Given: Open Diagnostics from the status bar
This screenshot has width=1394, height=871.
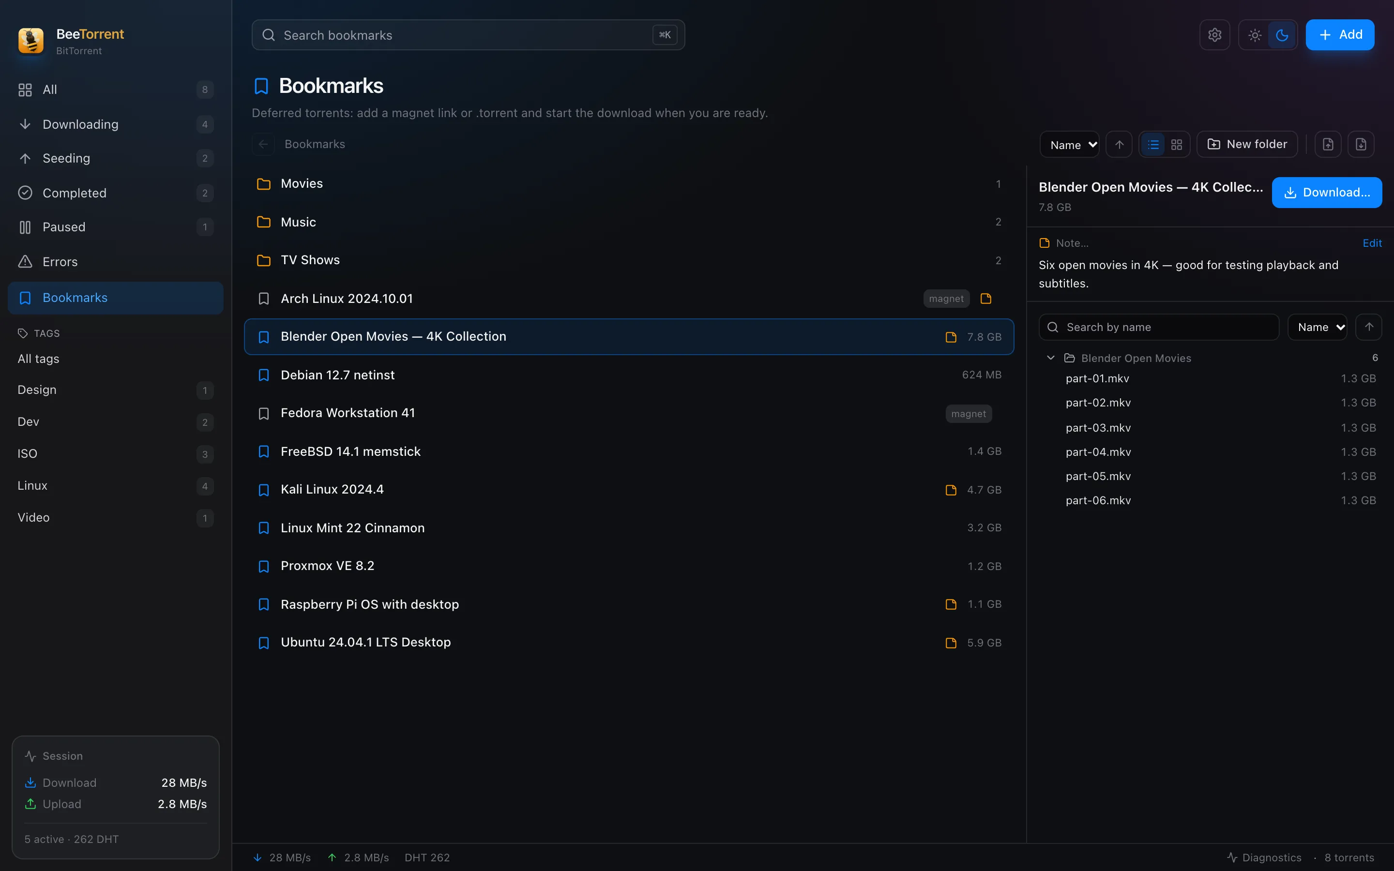Looking at the screenshot, I should (1264, 858).
